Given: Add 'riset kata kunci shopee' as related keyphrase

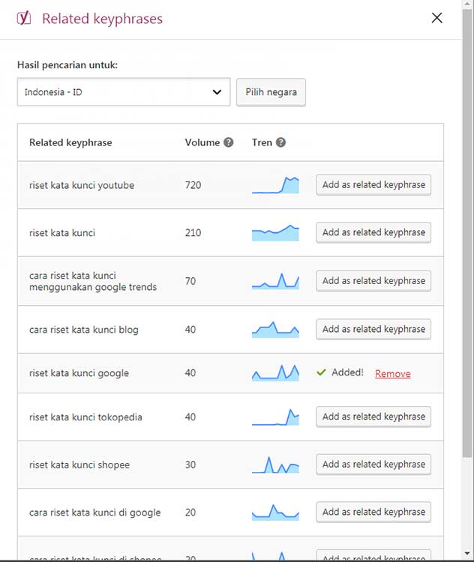Looking at the screenshot, I should pos(373,464).
